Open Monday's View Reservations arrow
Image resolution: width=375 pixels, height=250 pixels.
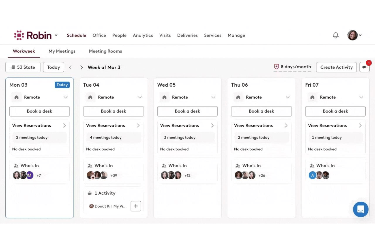tap(64, 126)
